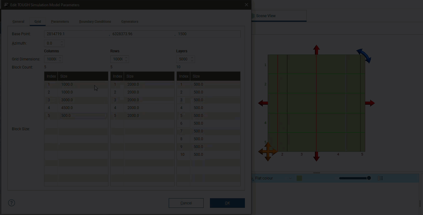Click the Base Point X field 2814719.1

pos(77,34)
